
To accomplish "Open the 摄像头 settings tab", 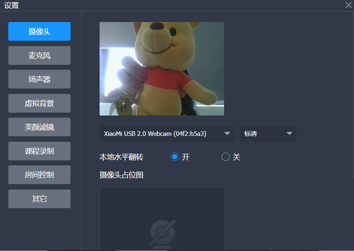I will click(x=39, y=32).
